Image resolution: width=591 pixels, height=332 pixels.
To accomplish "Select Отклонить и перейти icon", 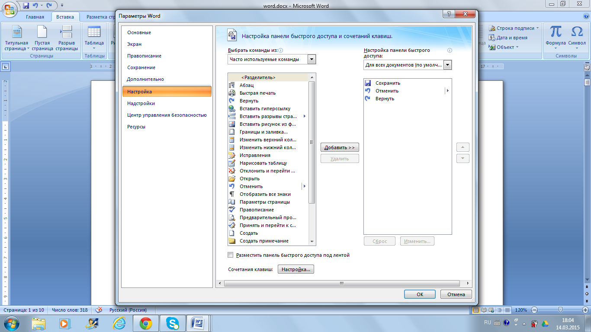I will pos(231,171).
